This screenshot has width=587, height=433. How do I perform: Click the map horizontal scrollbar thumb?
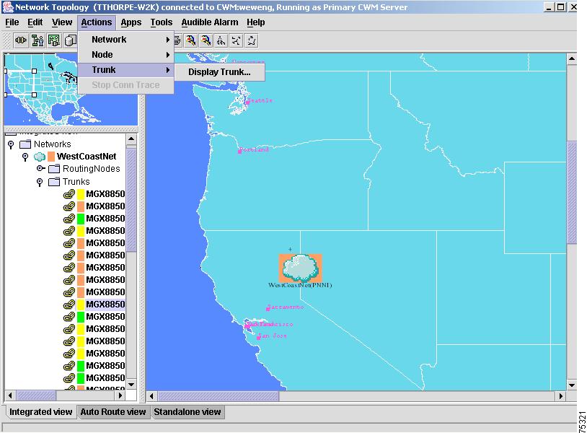(x=218, y=396)
